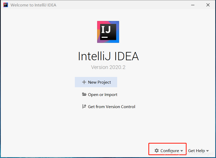Click the highlighted New Project entry
Image resolution: width=216 pixels, height=158 pixels.
pos(96,82)
